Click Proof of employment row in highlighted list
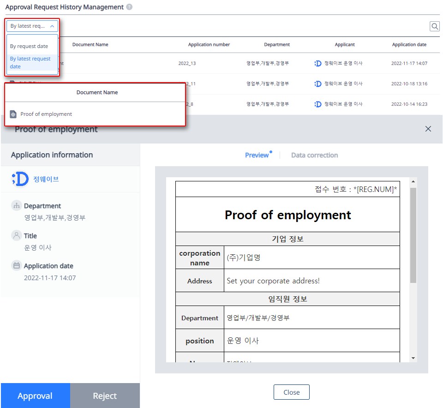 pos(95,114)
